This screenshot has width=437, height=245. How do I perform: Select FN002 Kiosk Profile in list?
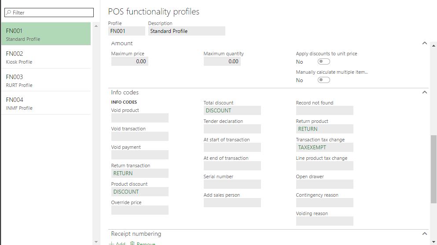pyautogui.click(x=46, y=58)
